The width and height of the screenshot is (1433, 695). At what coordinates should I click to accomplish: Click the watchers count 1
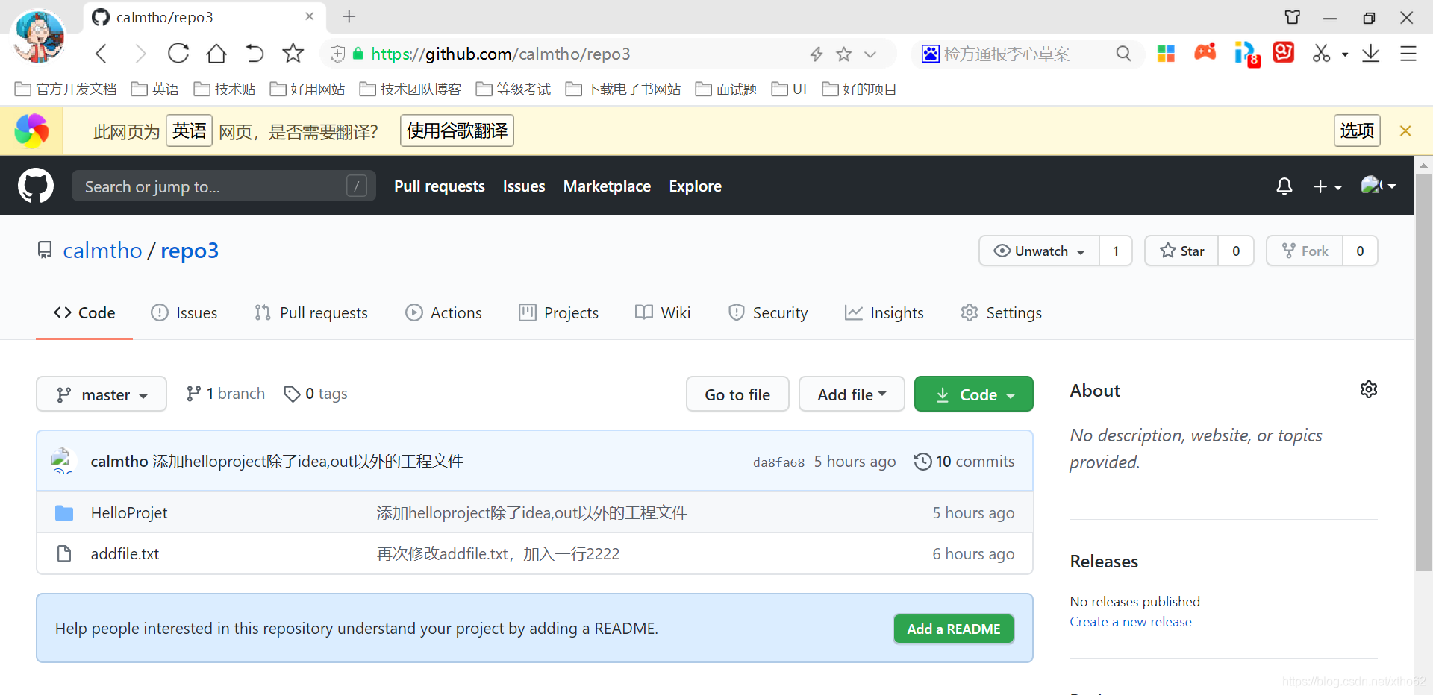tap(1116, 251)
